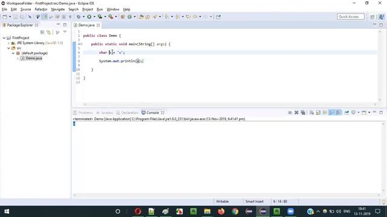This screenshot has width=387, height=217.
Task: Toggle Mark Occurrences in toolbar
Action: (44, 17)
